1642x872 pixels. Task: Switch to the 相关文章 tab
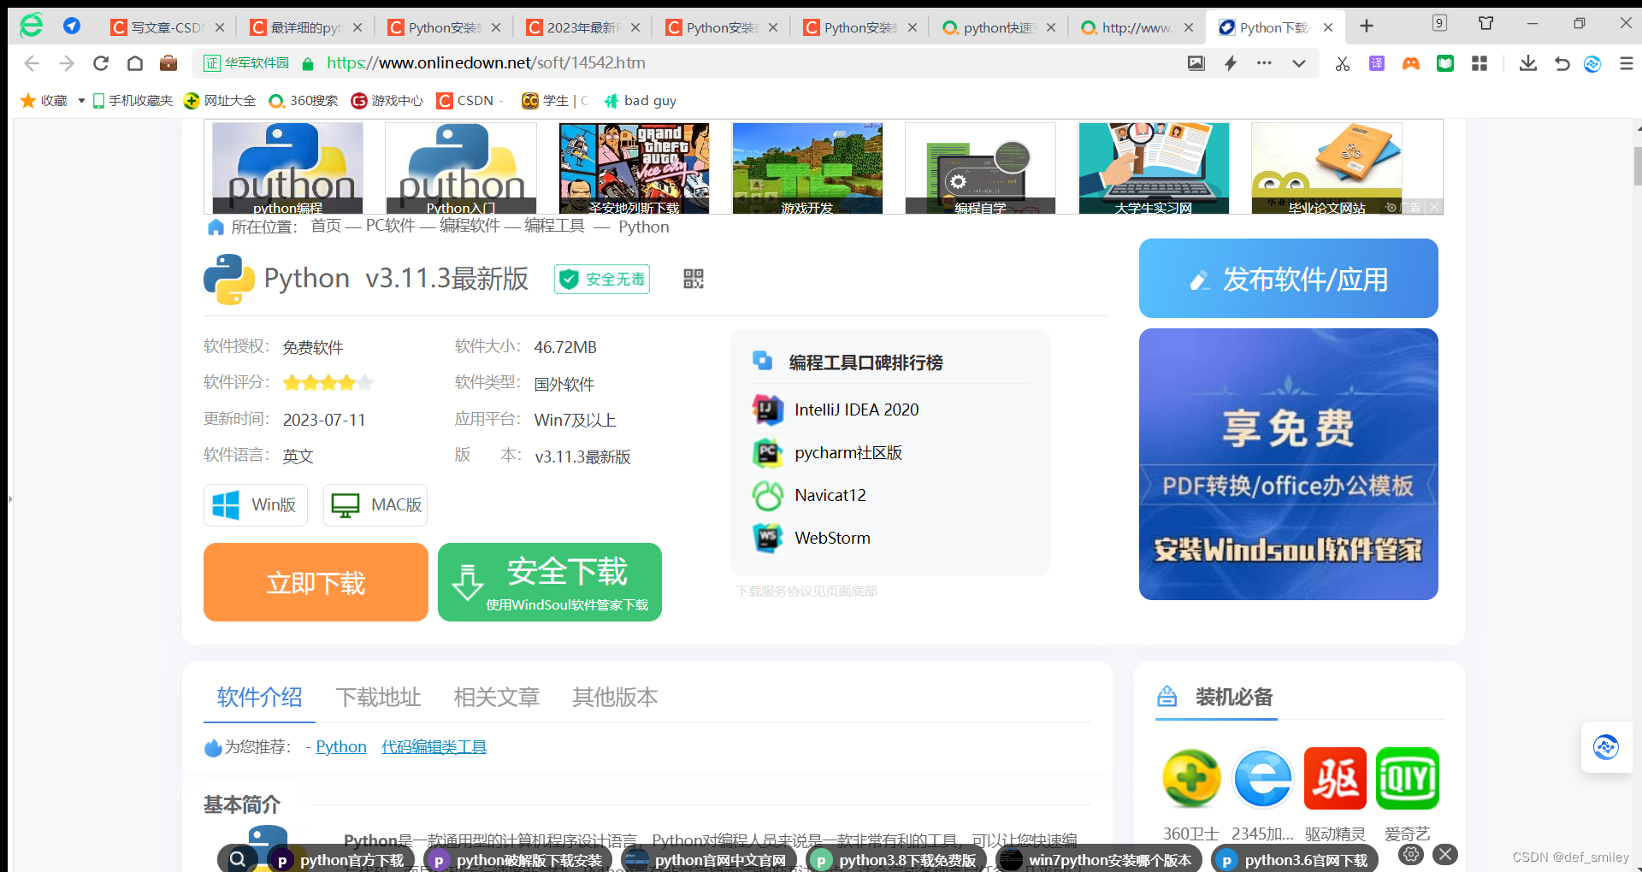497,697
